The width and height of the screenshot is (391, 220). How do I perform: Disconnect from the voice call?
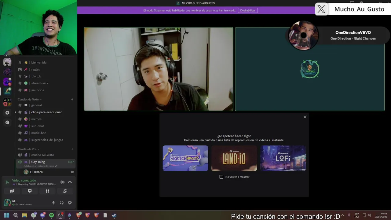click(x=70, y=182)
